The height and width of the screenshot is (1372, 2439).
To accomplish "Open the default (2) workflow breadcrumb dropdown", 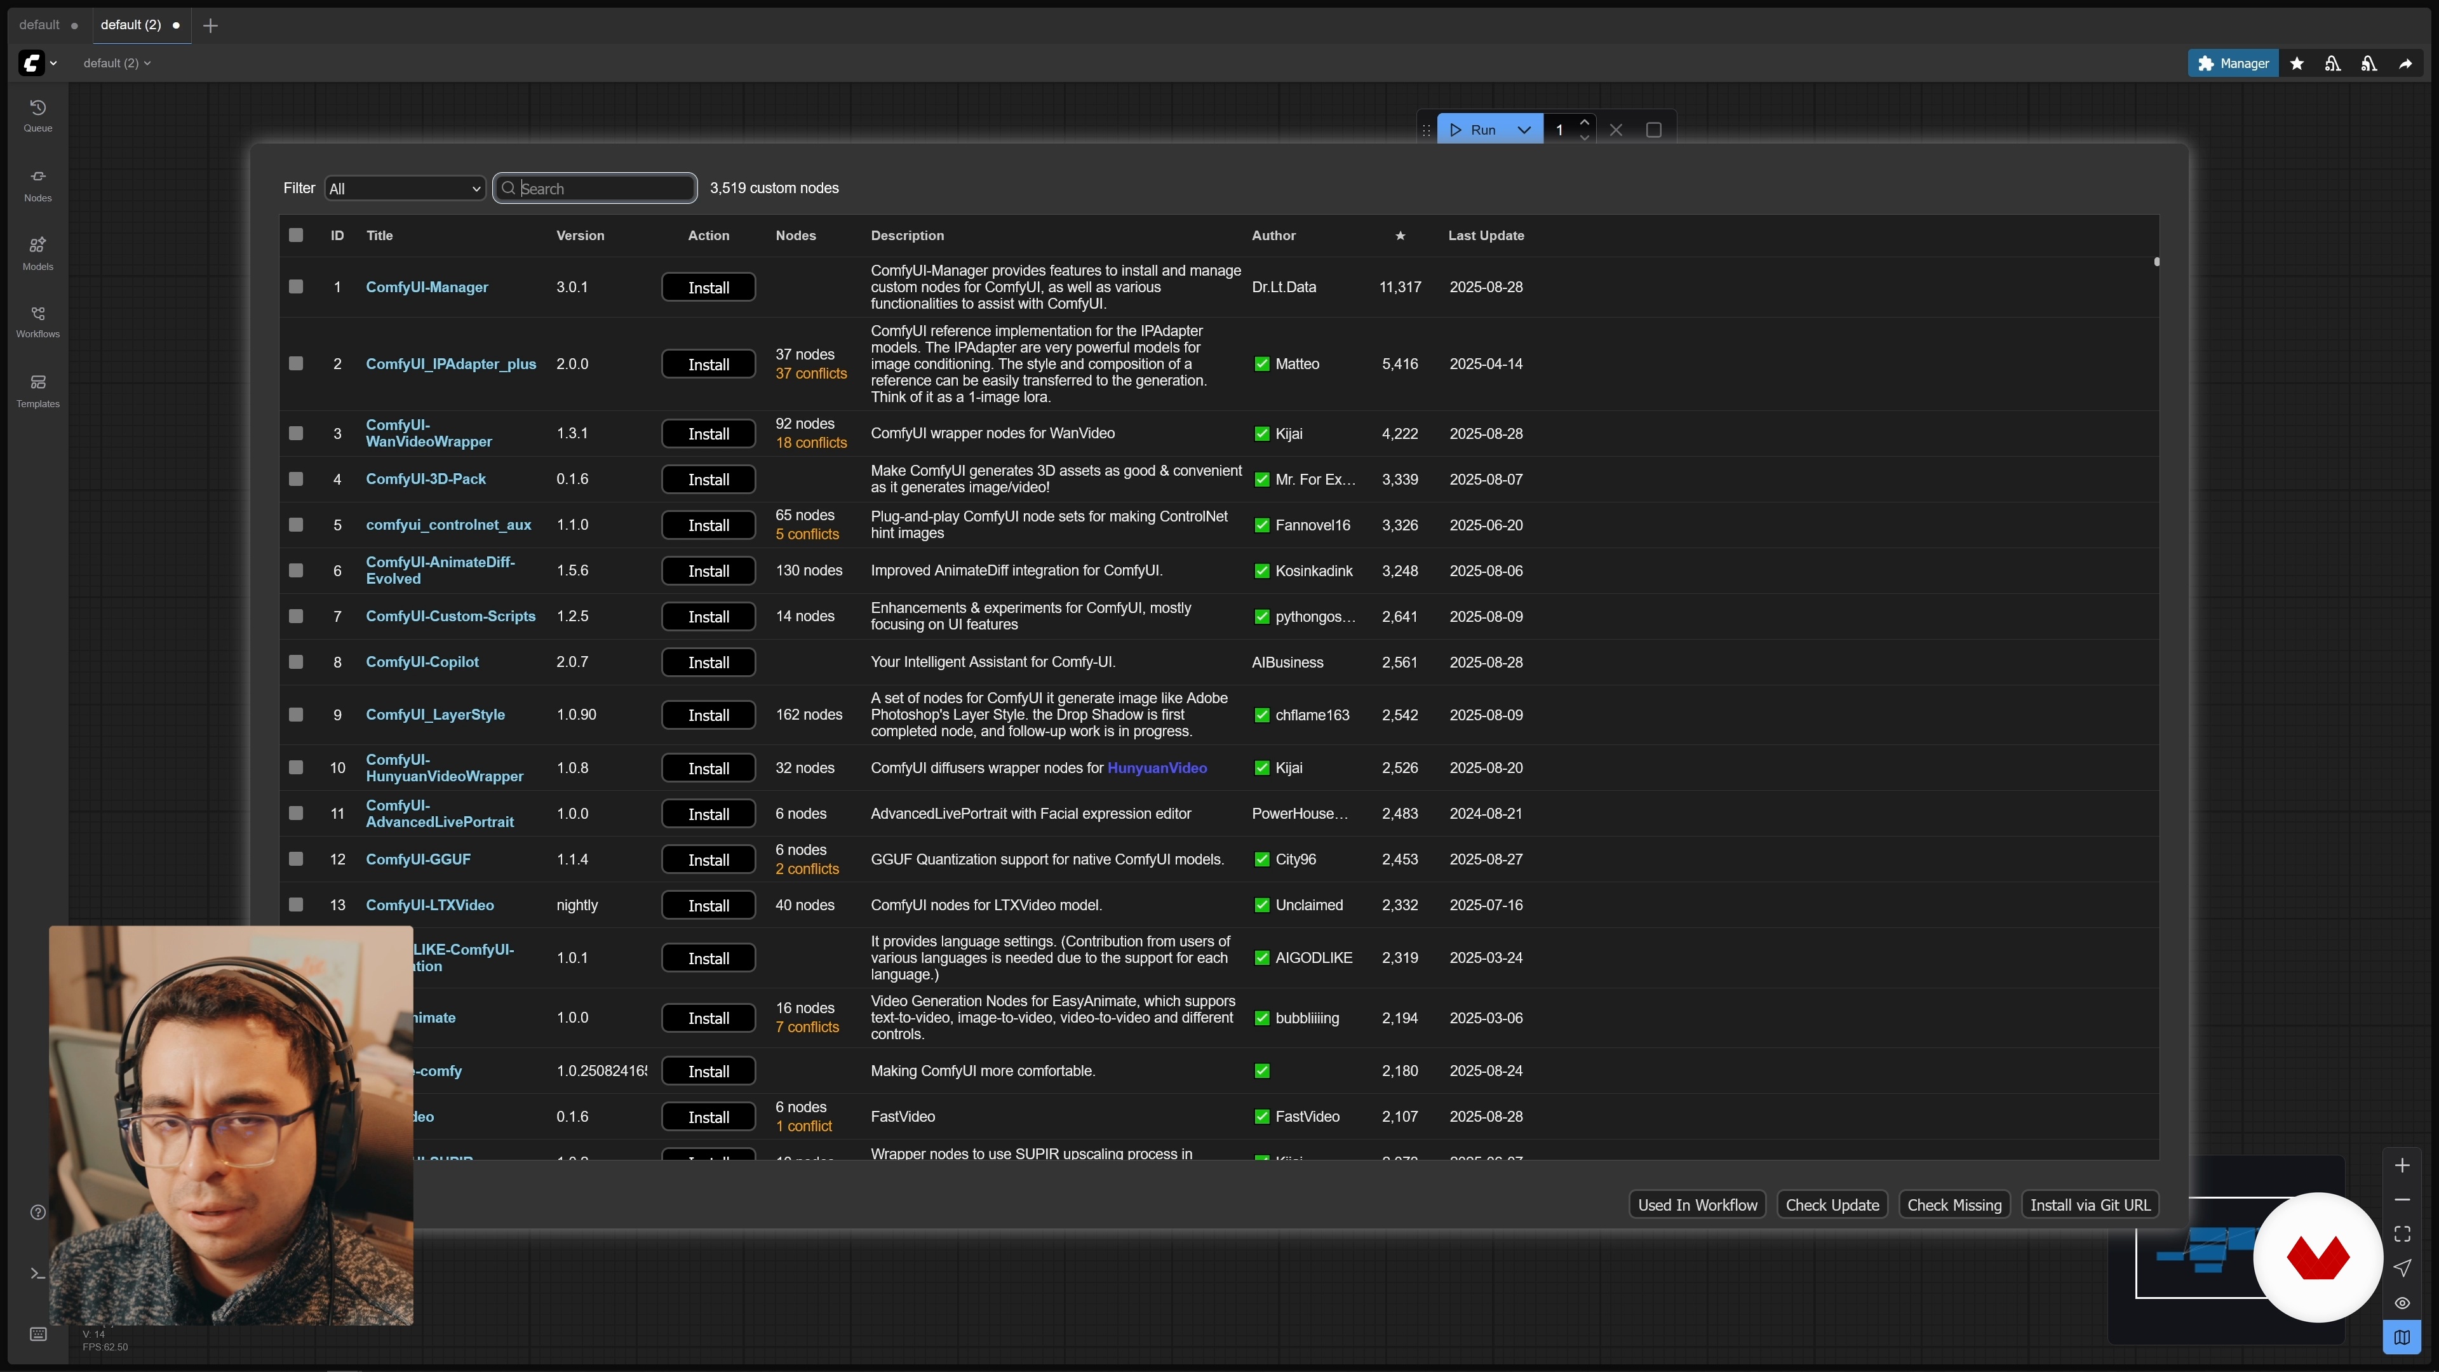I will point(116,64).
